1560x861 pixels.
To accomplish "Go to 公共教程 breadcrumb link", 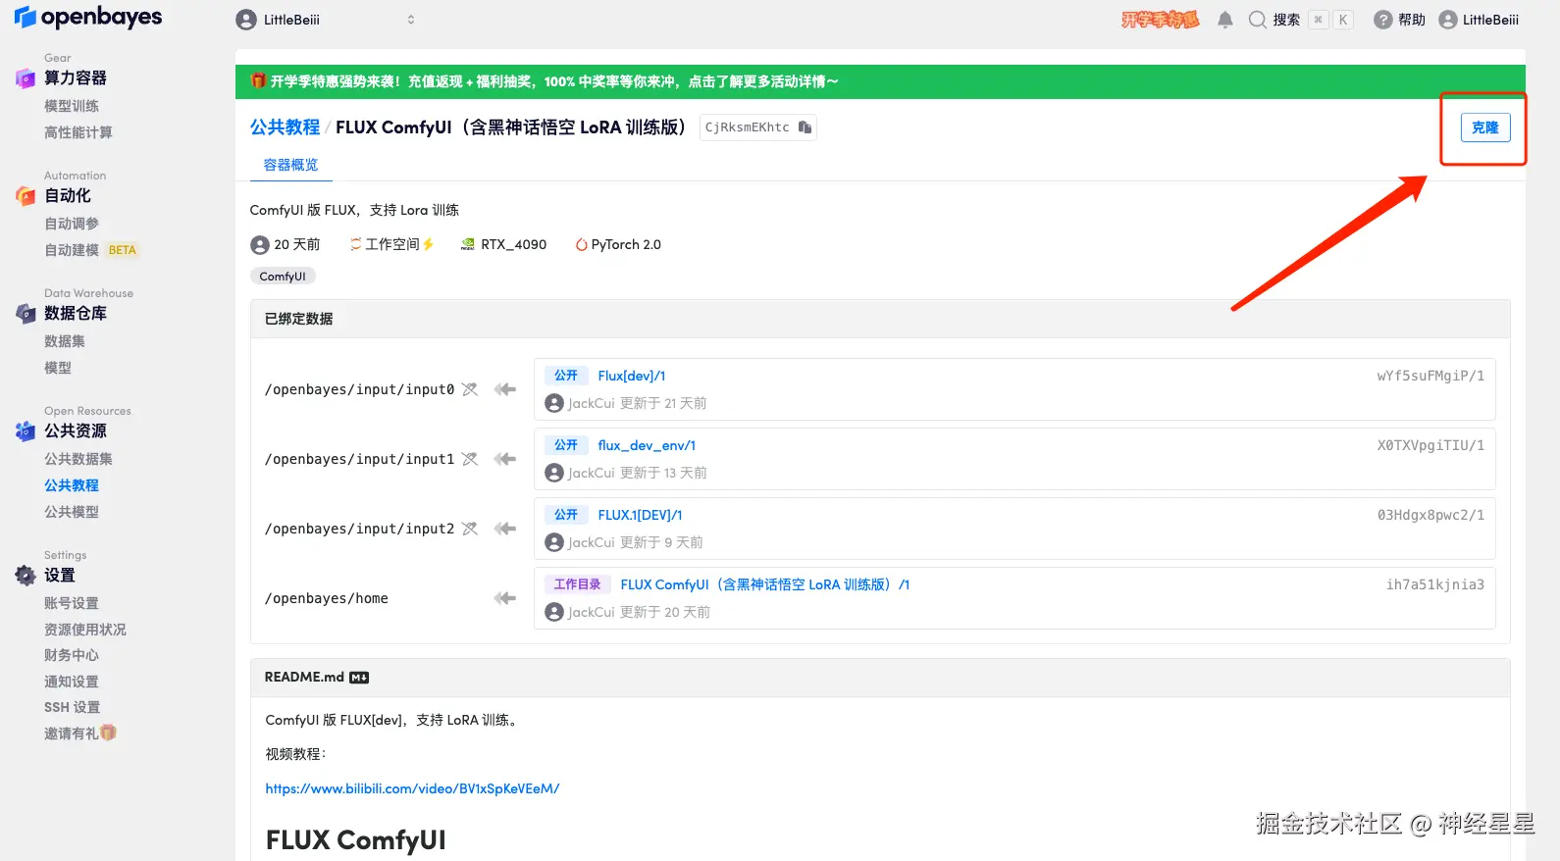I will pyautogui.click(x=285, y=127).
